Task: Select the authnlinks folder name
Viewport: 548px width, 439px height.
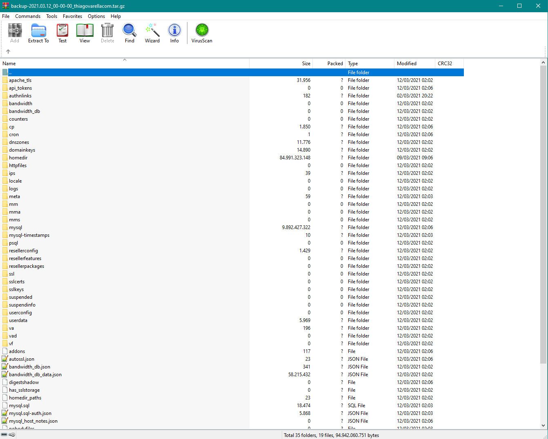Action: click(20, 96)
